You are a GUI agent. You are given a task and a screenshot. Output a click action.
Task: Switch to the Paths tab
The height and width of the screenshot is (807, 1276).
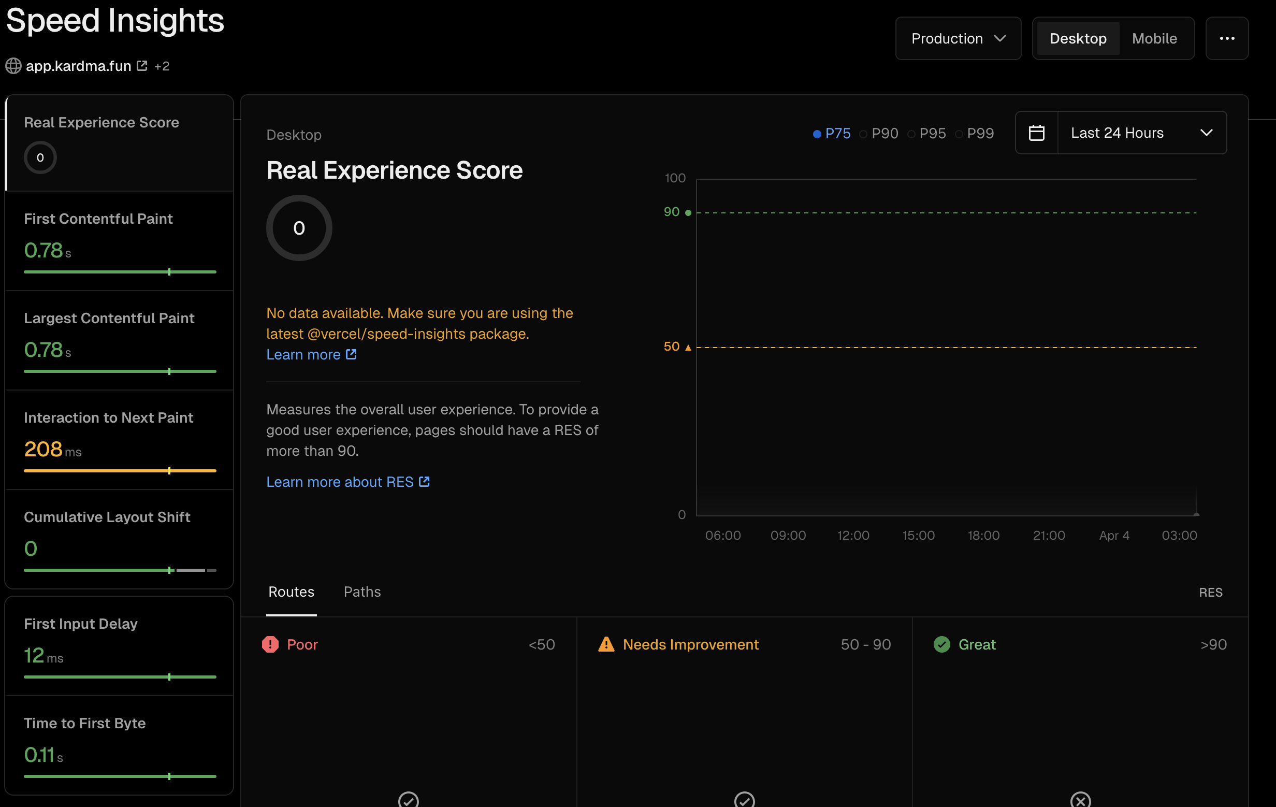point(362,592)
